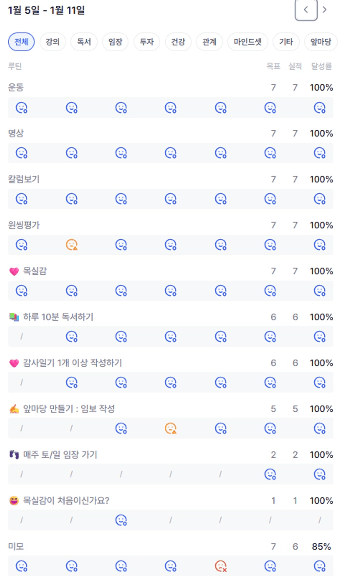Select the 강의 filter tab

[x=52, y=42]
